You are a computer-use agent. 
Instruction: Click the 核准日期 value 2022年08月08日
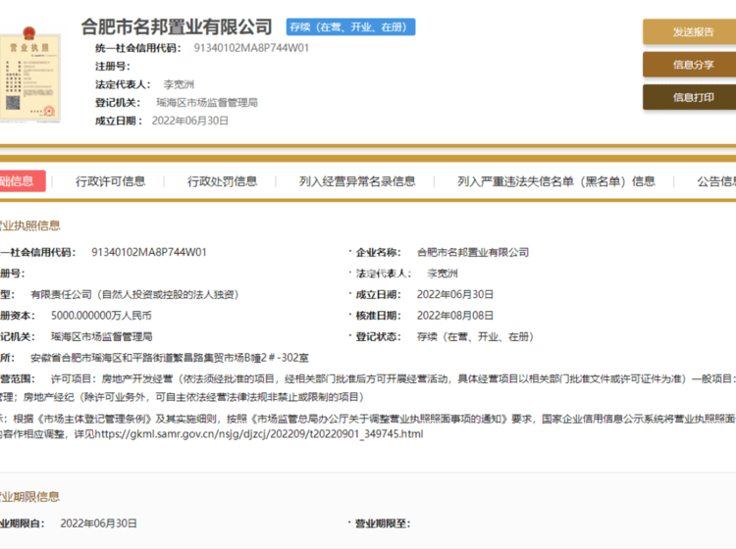455,316
